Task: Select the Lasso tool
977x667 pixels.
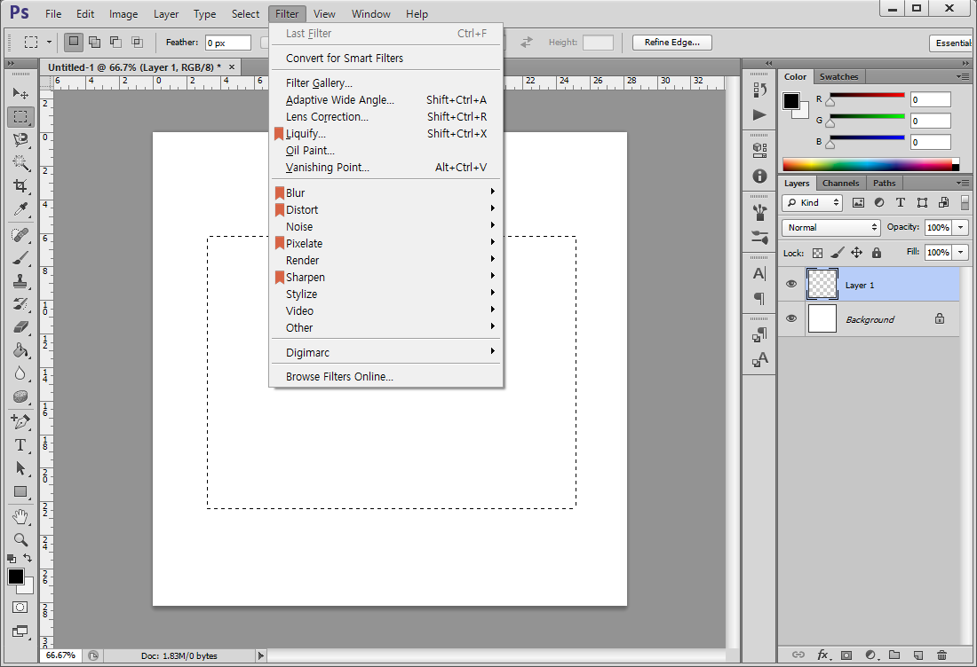Action: [x=20, y=140]
